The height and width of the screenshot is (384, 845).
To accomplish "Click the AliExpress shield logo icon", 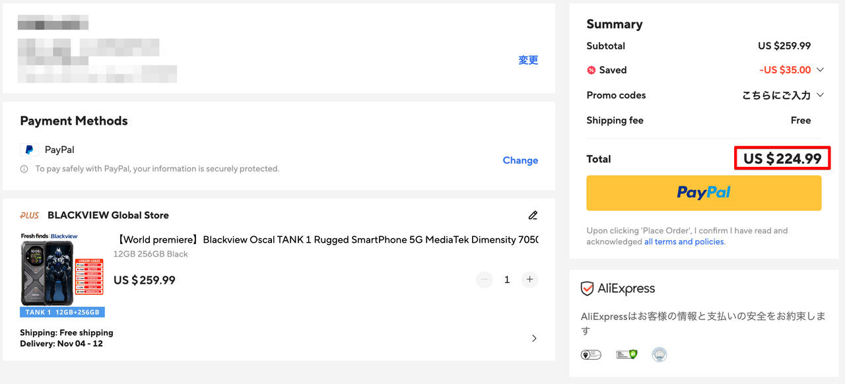I will pyautogui.click(x=587, y=288).
